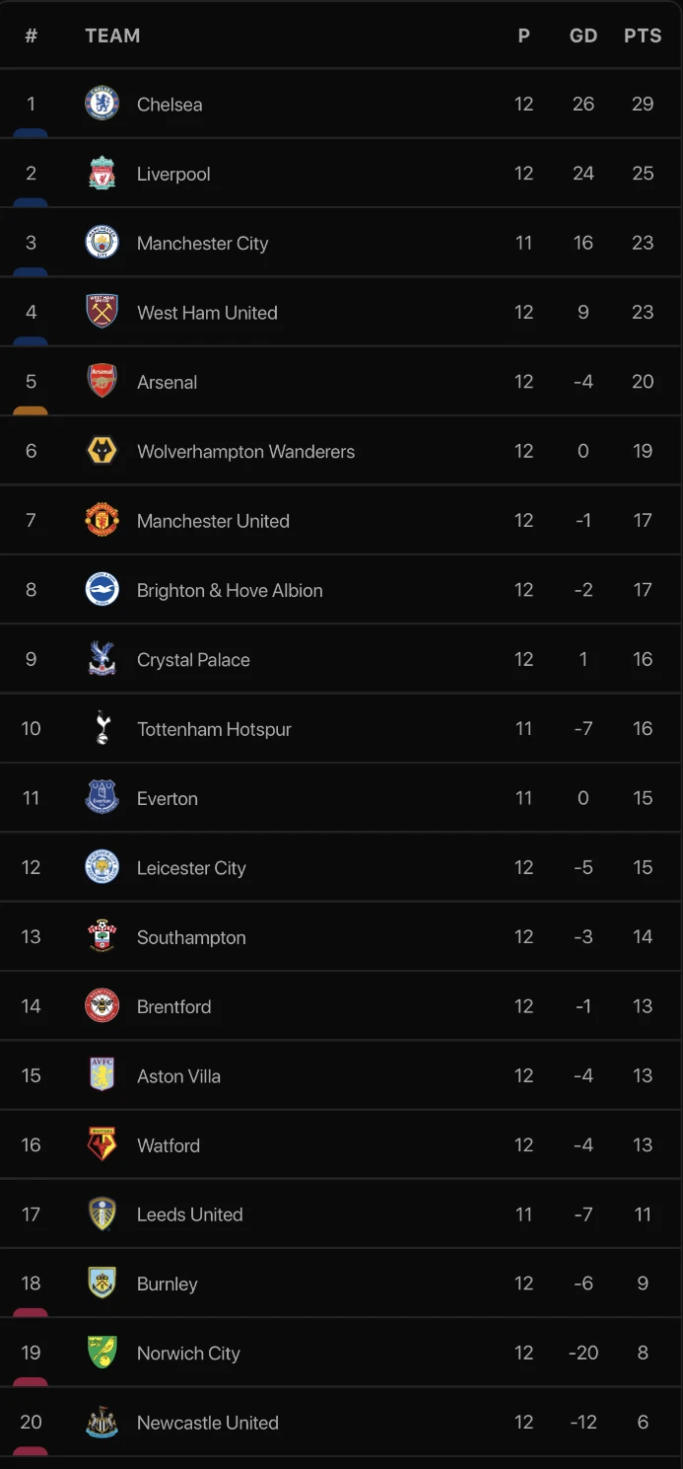Screen dimensions: 683x1469
Task: Open the Manchester United team link
Action: [x=213, y=521]
